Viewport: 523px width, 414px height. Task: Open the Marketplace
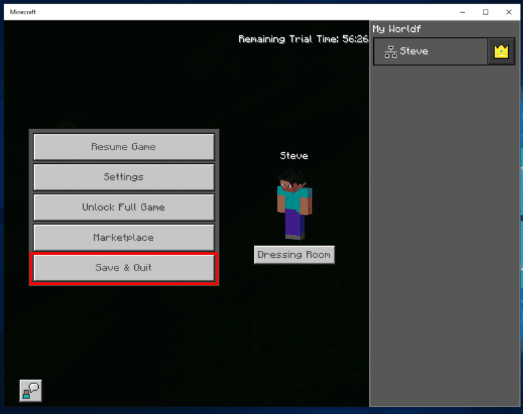124,237
